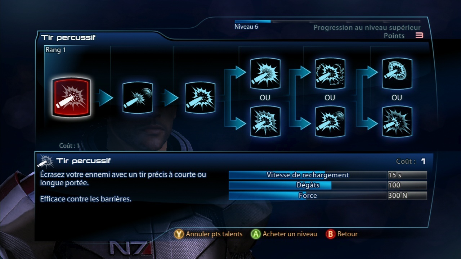
Task: Click the red B button icon
Action: point(330,234)
